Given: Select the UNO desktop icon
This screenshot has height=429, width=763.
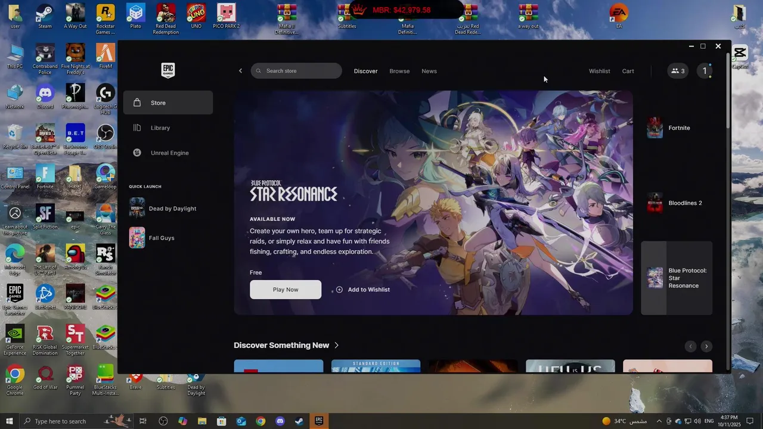Looking at the screenshot, I should (196, 17).
